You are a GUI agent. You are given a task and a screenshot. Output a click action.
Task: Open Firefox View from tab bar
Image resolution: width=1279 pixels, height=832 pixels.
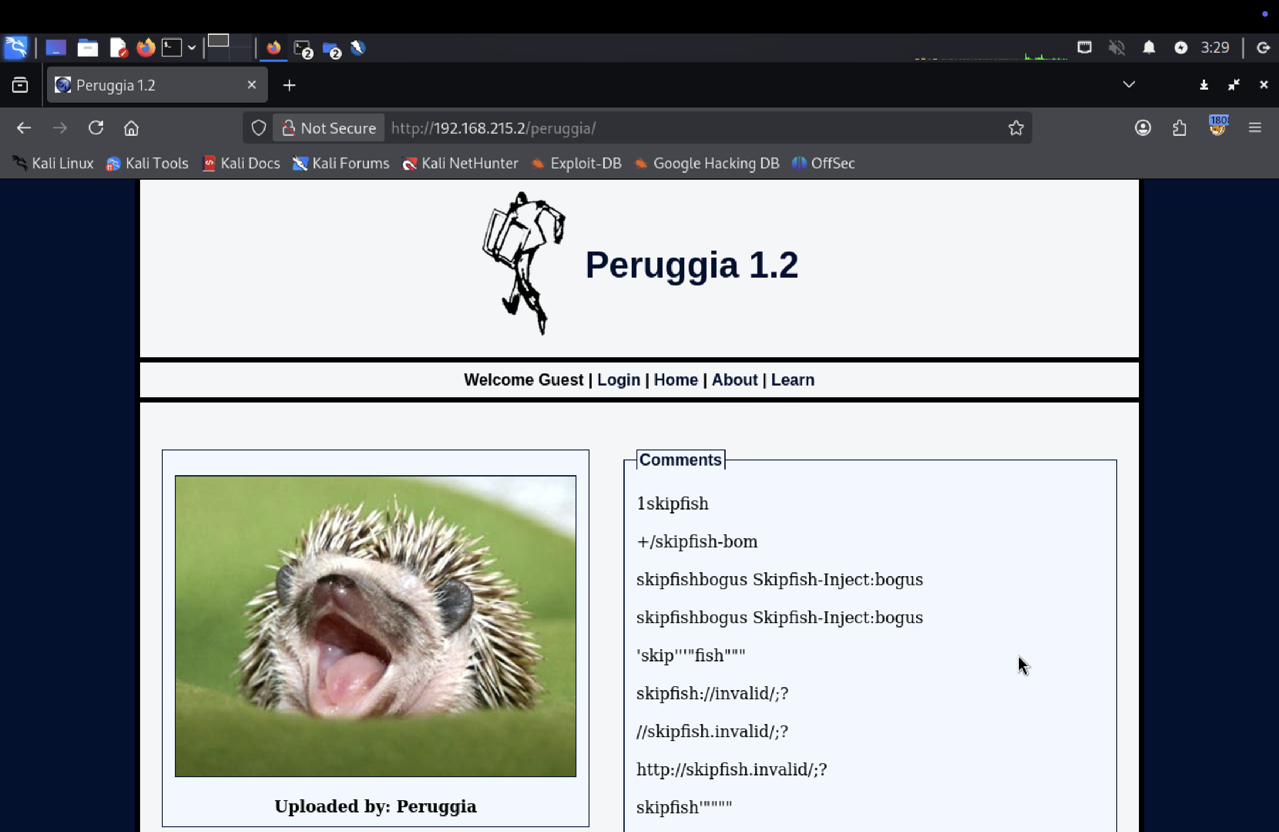[x=20, y=85]
